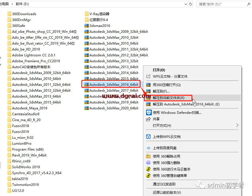
Task: Select 使用 Windows Defender扫描... entry
Action: click(x=177, y=113)
